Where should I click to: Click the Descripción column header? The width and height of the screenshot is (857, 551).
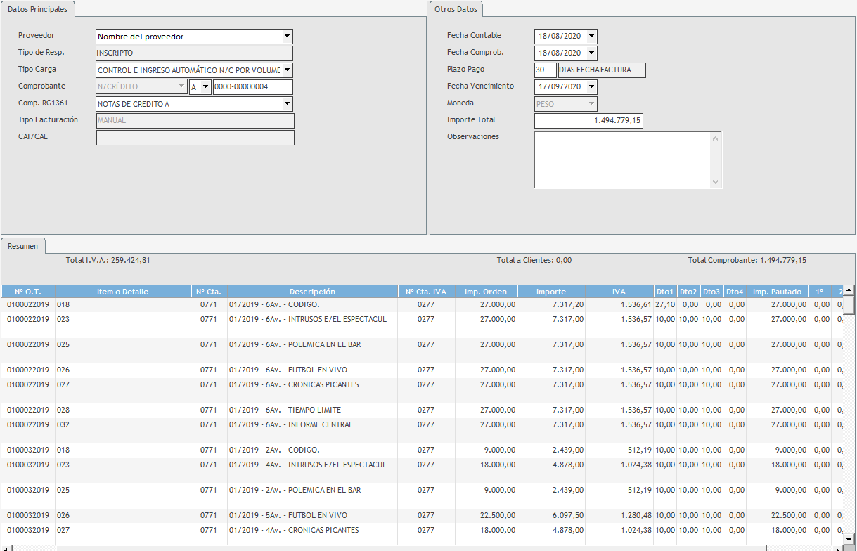[312, 292]
